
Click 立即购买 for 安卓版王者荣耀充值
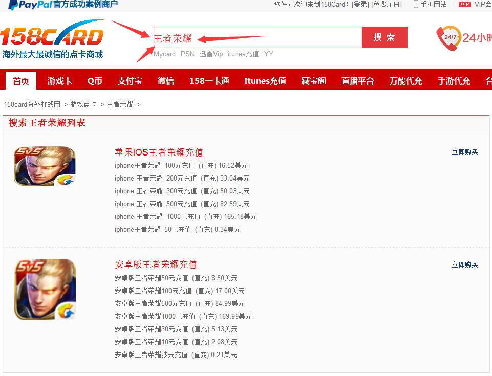pos(465,264)
